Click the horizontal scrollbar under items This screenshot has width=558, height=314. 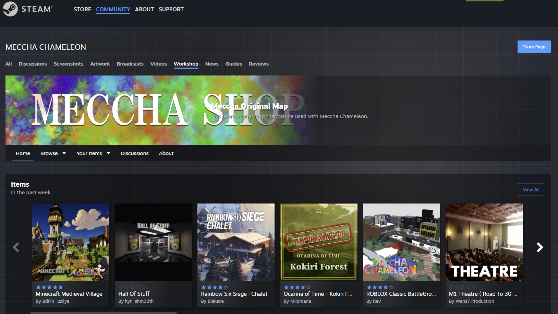(104, 313)
